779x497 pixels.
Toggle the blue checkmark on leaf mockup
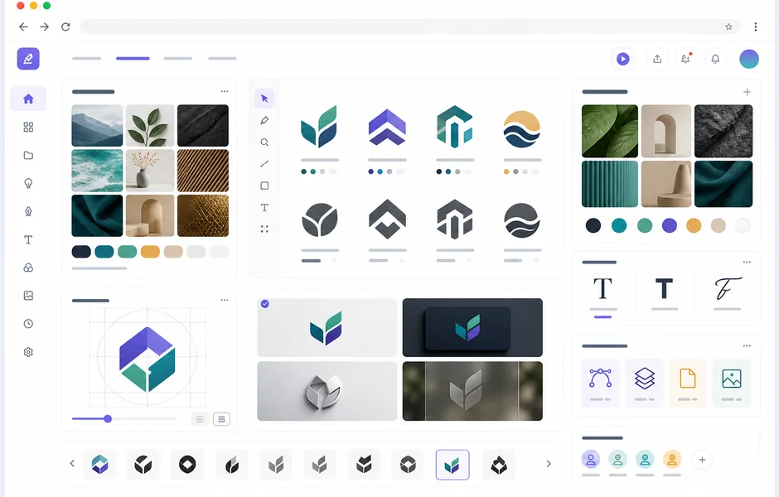(x=265, y=304)
